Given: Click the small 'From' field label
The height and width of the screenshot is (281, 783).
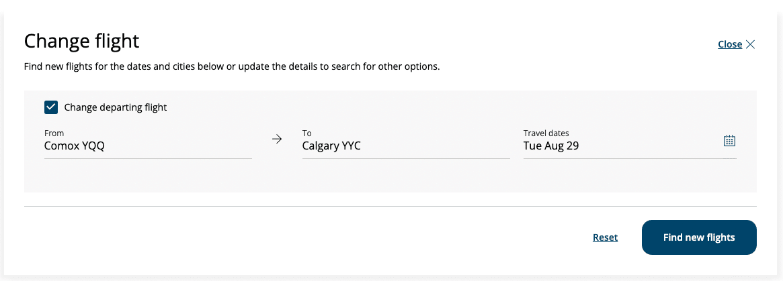Looking at the screenshot, I should [54, 133].
